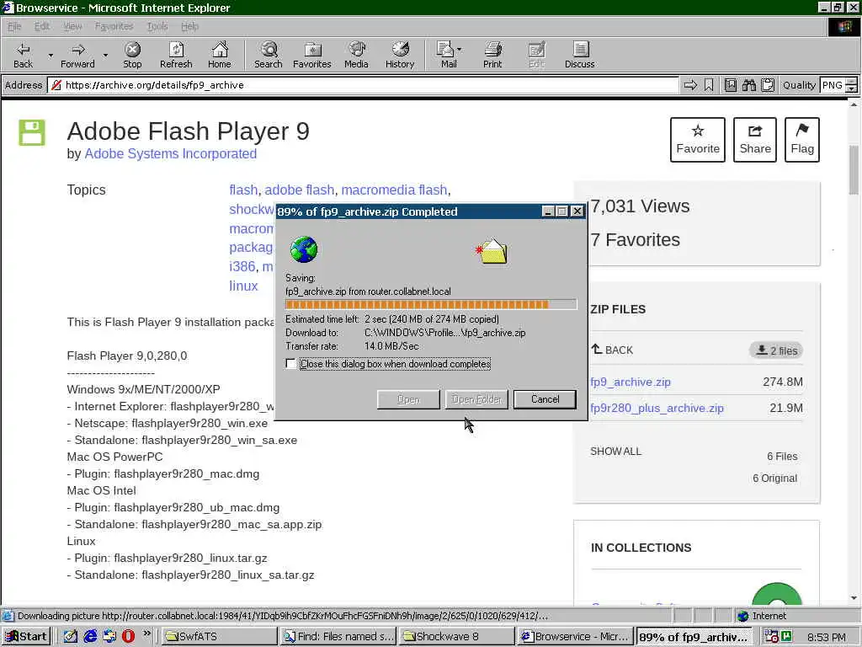This screenshot has height=647, width=862.
Task: Expand SHOW ALL files list
Action: tap(615, 452)
